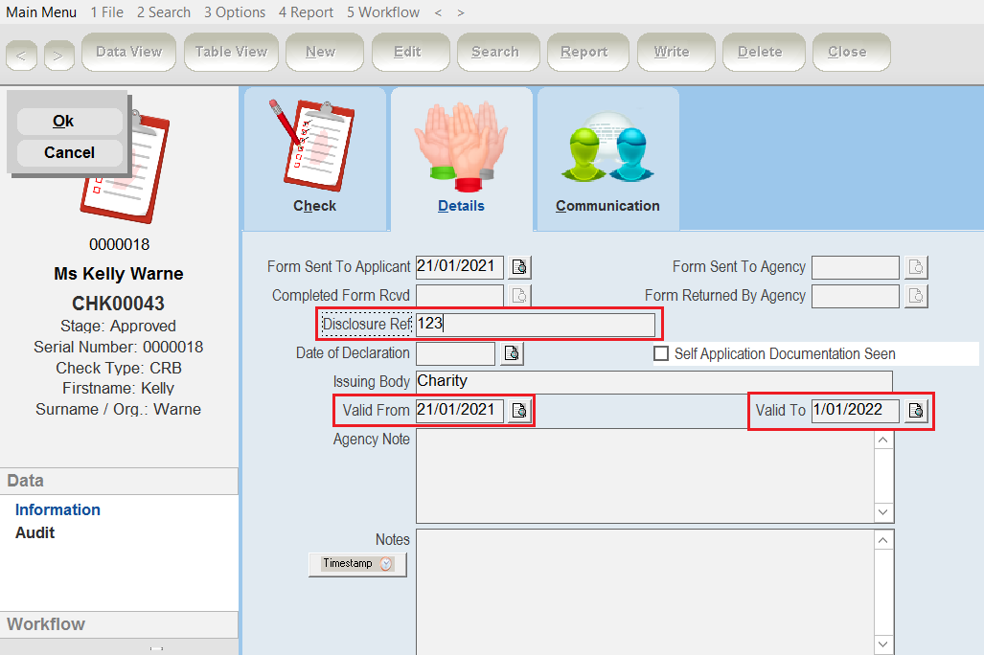Select the forward navigation arrow

(x=58, y=55)
